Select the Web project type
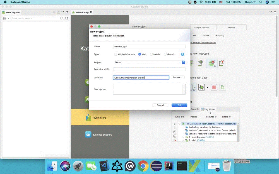Image resolution: width=279 pixels, height=174 pixels. point(140,54)
